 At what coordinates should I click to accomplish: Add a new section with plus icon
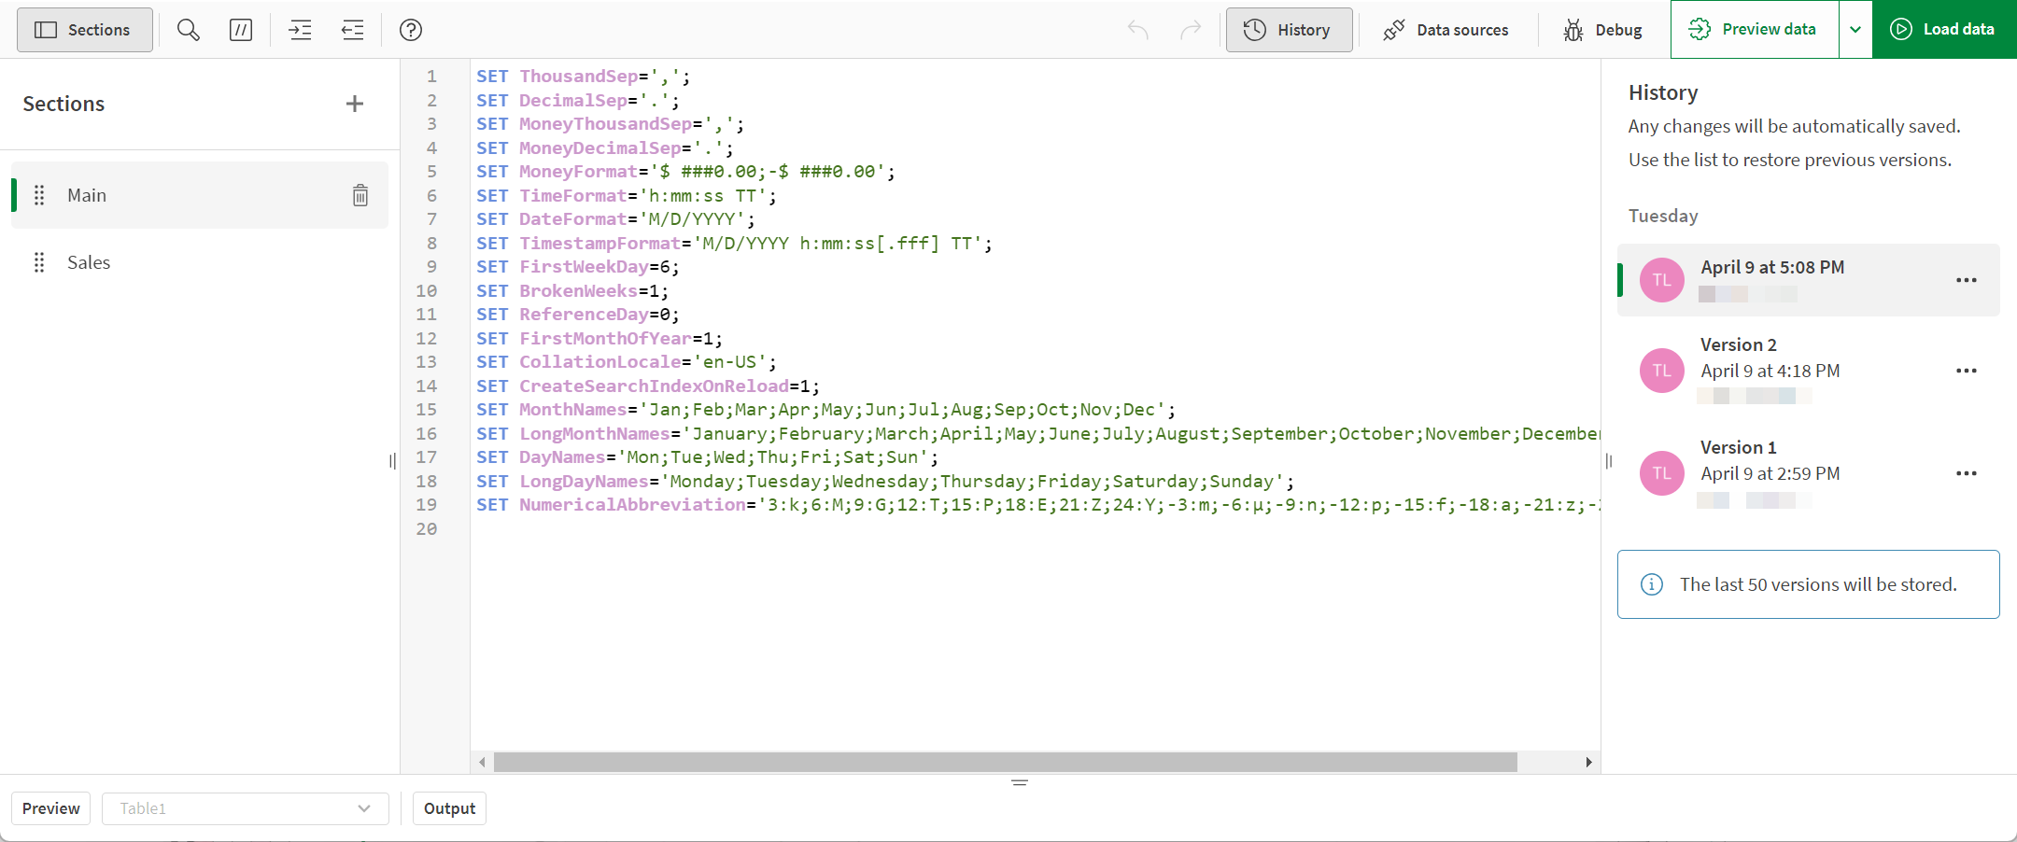(355, 104)
